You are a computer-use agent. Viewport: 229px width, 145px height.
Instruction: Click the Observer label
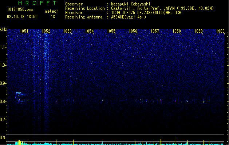coord(74,4)
